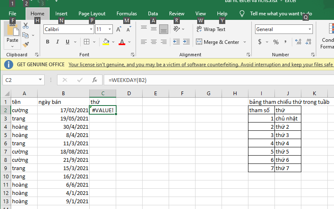Increase indent of cell content

tap(186, 41)
